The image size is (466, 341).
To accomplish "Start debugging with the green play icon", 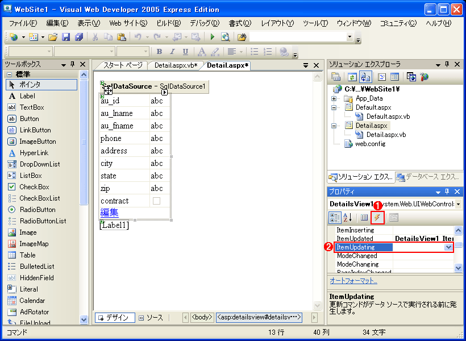I will pos(213,37).
